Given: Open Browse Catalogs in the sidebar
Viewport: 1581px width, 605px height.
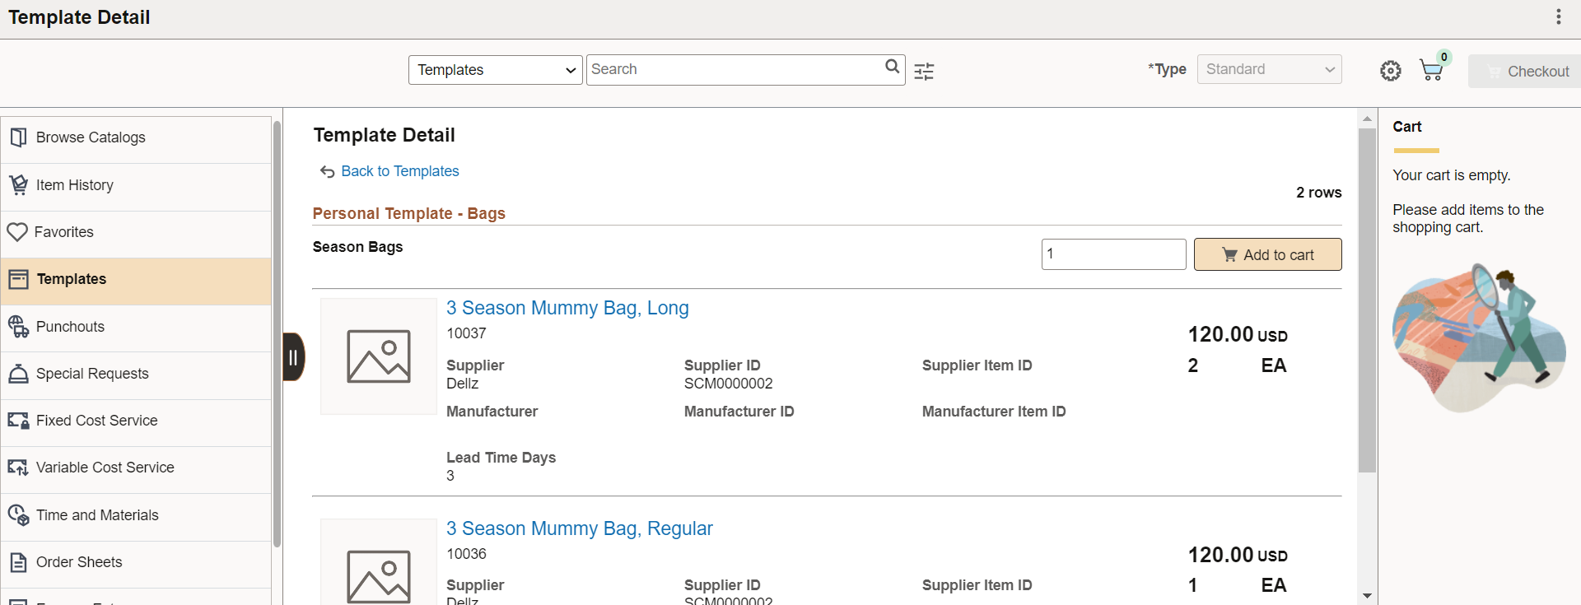Looking at the screenshot, I should (x=137, y=137).
